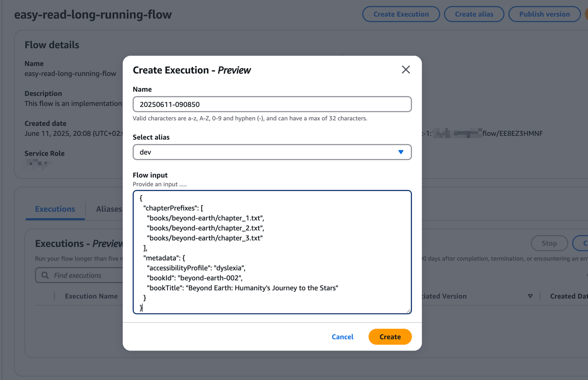588x380 pixels.
Task: Select the Executions tab
Action: pyautogui.click(x=55, y=209)
